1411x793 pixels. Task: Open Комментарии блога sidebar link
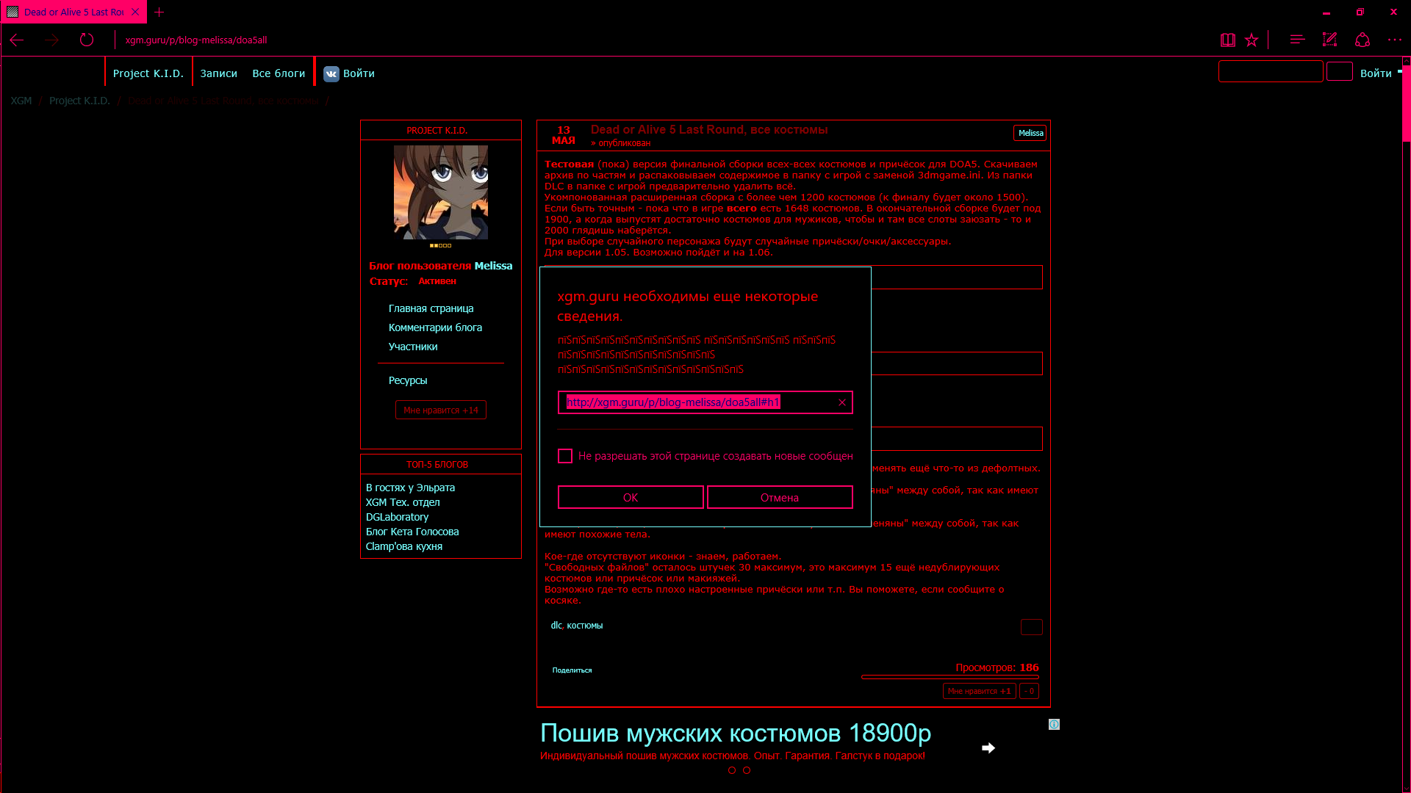point(435,327)
